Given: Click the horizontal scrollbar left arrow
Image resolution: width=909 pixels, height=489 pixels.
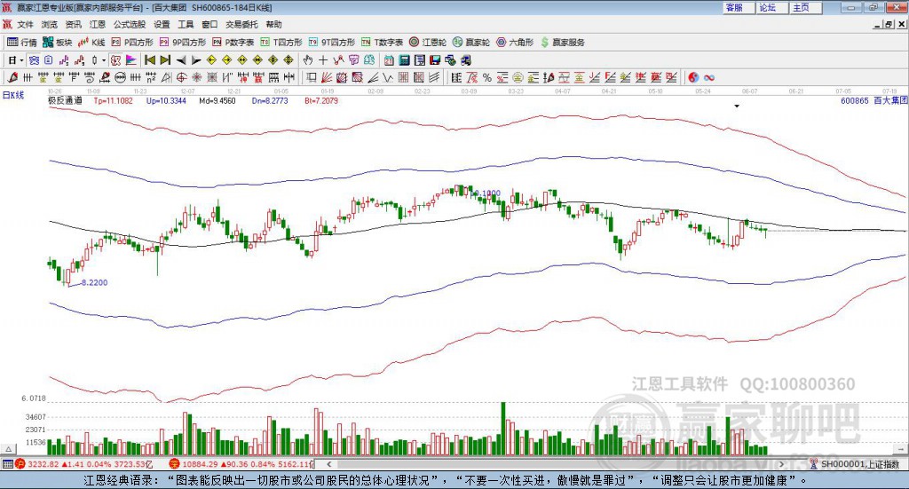Looking at the screenshot, I should click(329, 464).
